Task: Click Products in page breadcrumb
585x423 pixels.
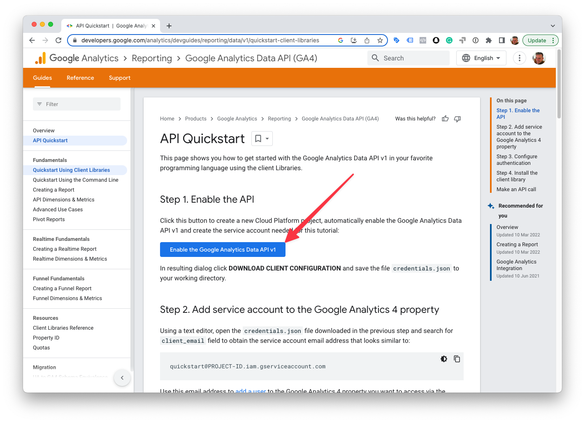Action: tap(196, 118)
